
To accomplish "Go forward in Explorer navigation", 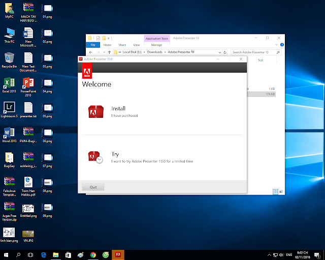I will point(98,52).
